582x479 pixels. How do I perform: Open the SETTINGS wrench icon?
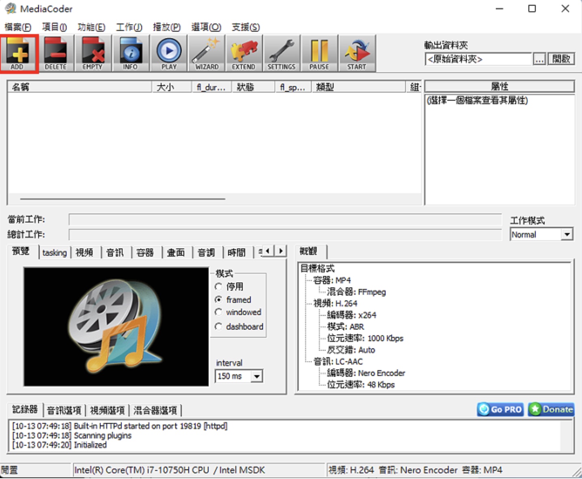coord(282,54)
